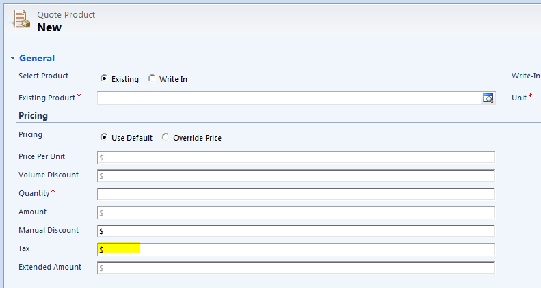Click the Price Per Unit field

click(x=295, y=157)
